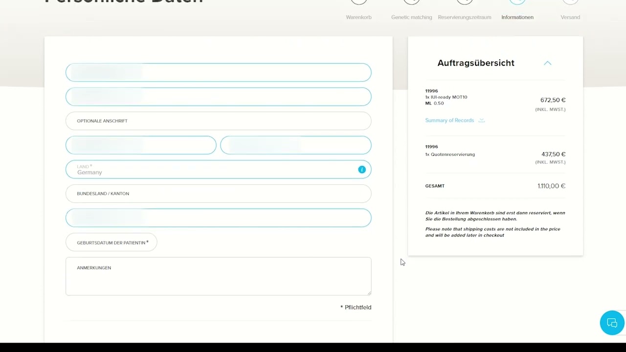
Task: Open the Bundesland / Kanton dropdown
Action: pos(219,194)
